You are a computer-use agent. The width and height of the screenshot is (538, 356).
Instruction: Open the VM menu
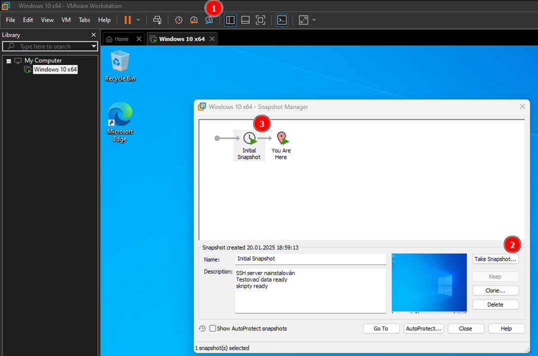click(x=66, y=20)
